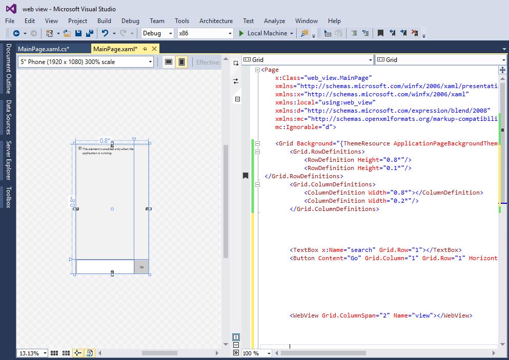The height and width of the screenshot is (360, 509).
Task: Swap designer and XAML panes
Action: pyautogui.click(x=236, y=81)
